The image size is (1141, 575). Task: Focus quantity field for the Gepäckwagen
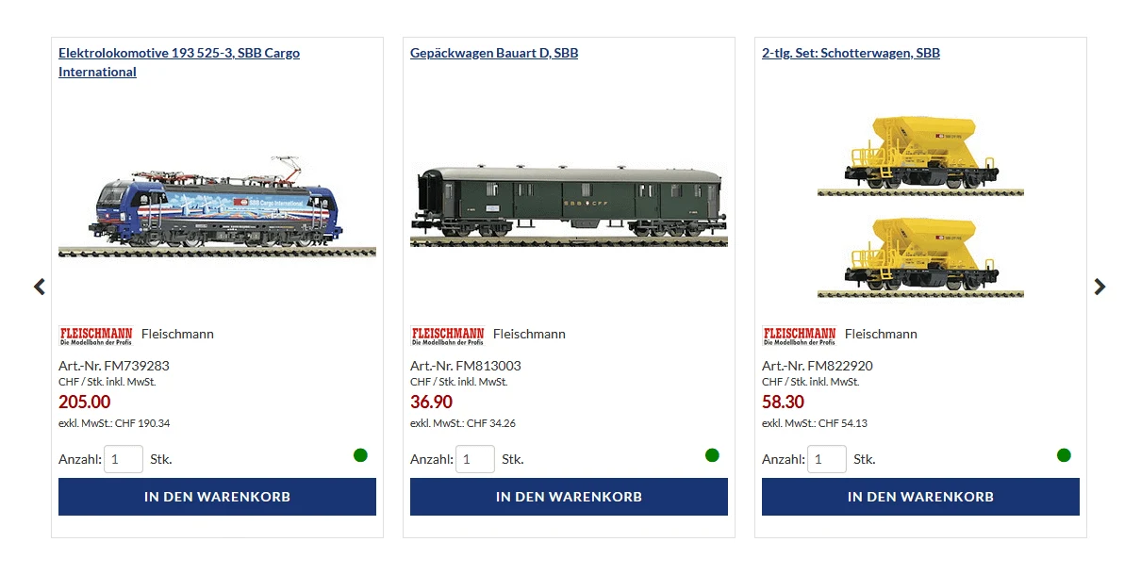(x=475, y=459)
